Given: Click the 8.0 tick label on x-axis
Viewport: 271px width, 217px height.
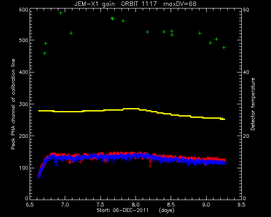Looking at the screenshot, I should (x=135, y=205).
